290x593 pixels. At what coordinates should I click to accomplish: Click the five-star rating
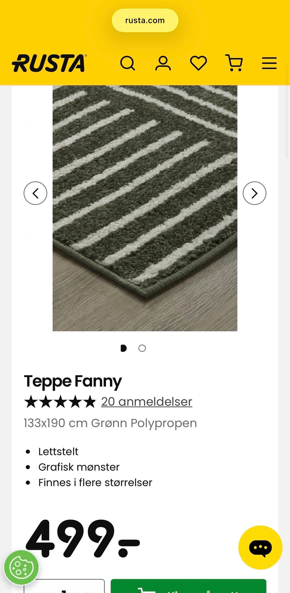[60, 402]
